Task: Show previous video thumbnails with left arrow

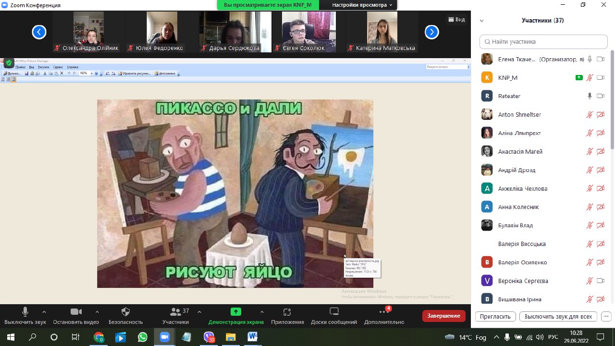Action: click(39, 32)
